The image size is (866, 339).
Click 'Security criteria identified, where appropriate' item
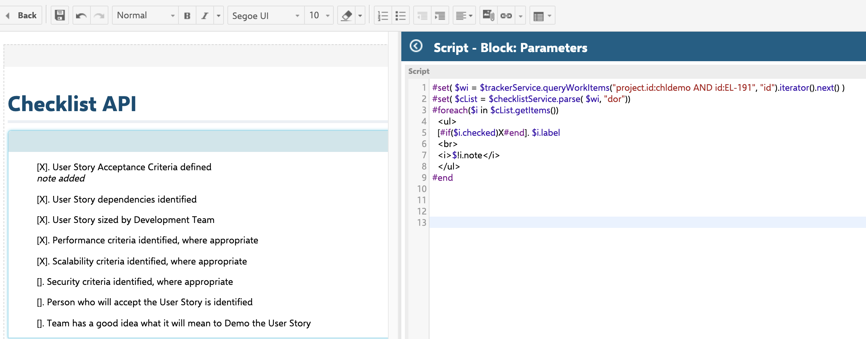(135, 282)
